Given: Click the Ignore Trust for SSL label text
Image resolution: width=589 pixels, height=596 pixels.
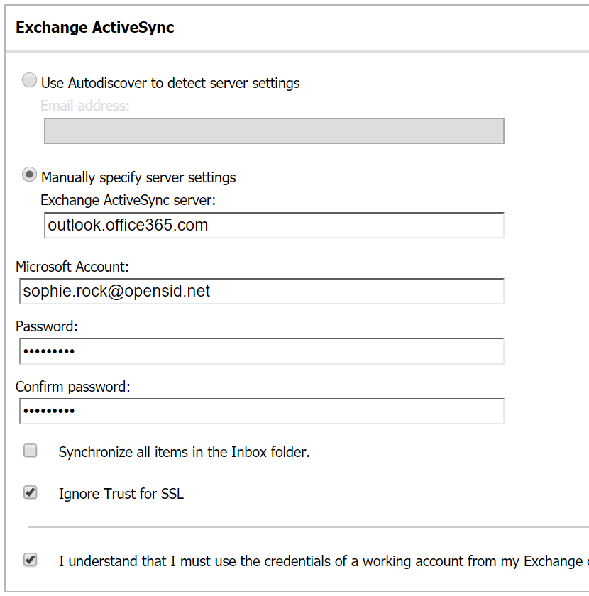Looking at the screenshot, I should 121,494.
